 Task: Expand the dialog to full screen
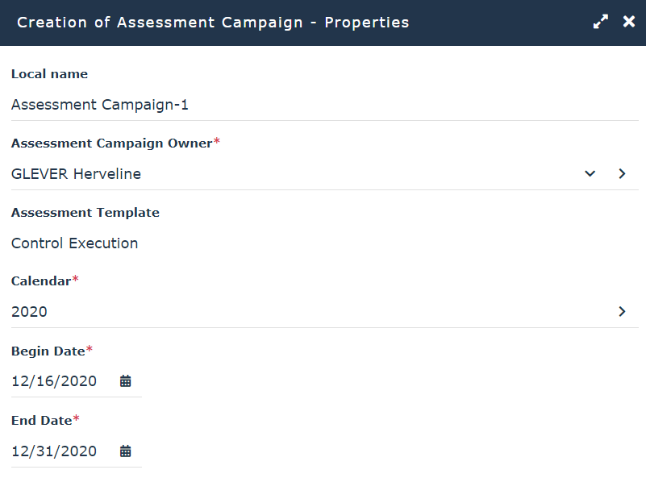pos(601,23)
